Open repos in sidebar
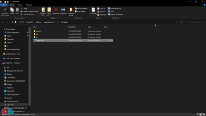The width and height of the screenshot is (206, 116). [x=9, y=36]
